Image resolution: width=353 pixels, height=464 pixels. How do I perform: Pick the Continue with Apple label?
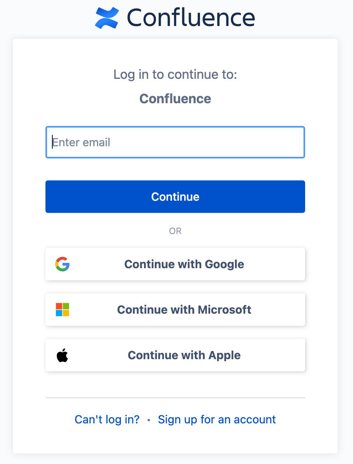(x=184, y=355)
